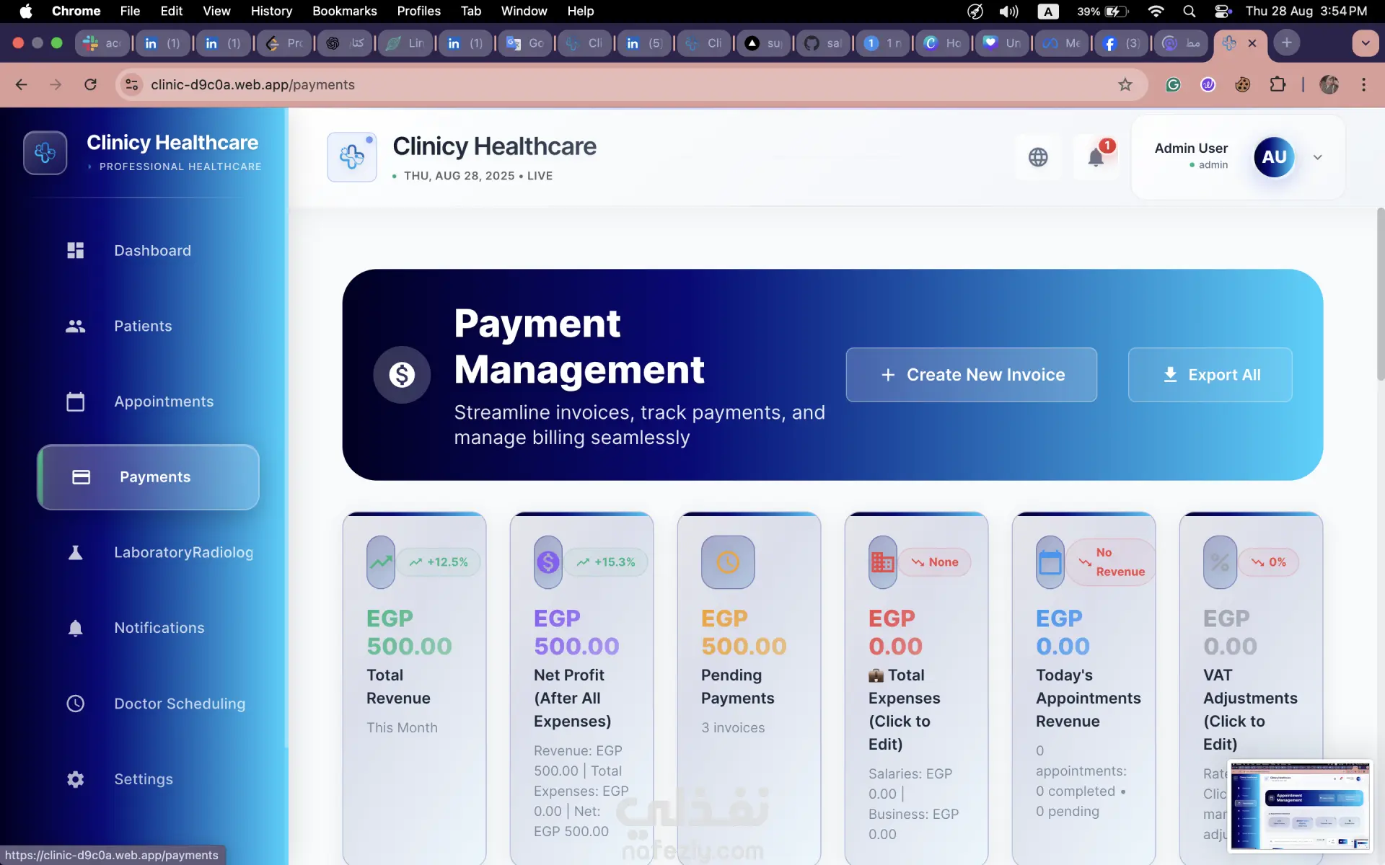Click the Appointments calendar icon in the sidebar
Viewport: 1385px width, 865px height.
[76, 402]
